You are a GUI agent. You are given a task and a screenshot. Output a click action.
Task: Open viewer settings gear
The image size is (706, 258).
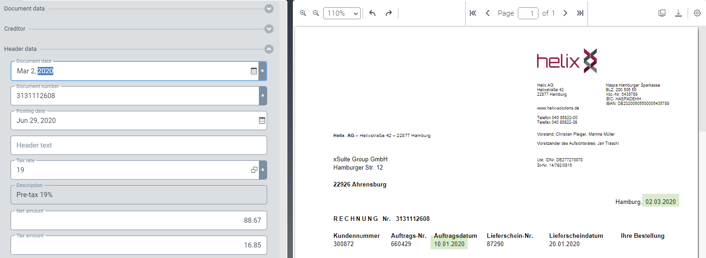coord(697,13)
